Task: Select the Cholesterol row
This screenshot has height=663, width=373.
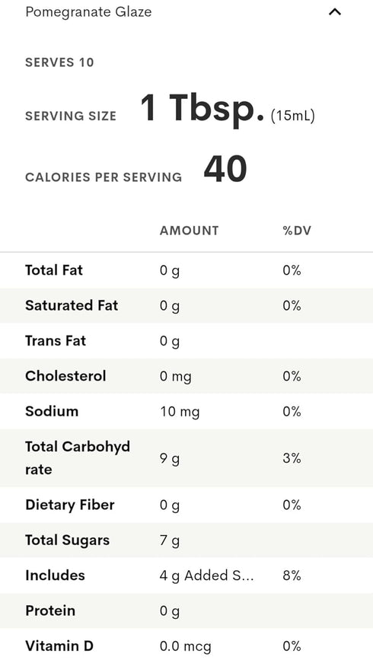Action: tap(186, 376)
